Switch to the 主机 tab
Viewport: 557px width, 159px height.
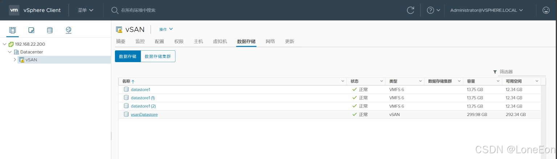[x=198, y=42]
